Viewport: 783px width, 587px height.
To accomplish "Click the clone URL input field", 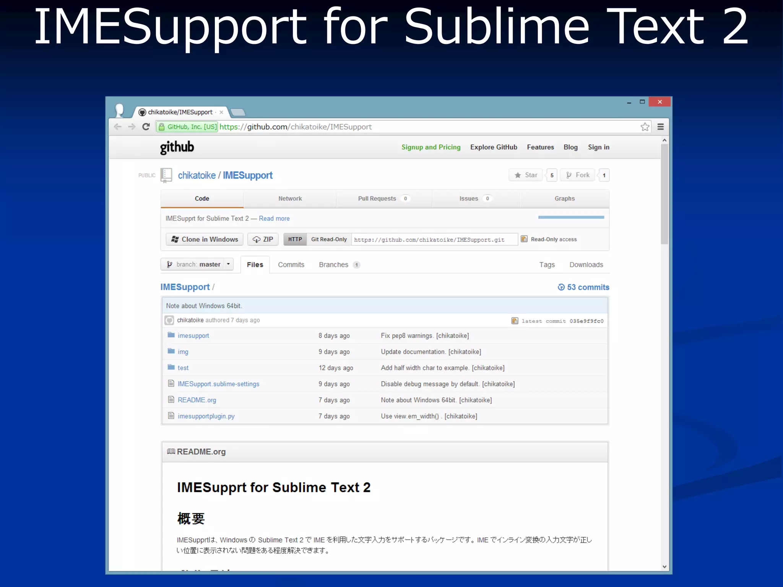I will (434, 240).
